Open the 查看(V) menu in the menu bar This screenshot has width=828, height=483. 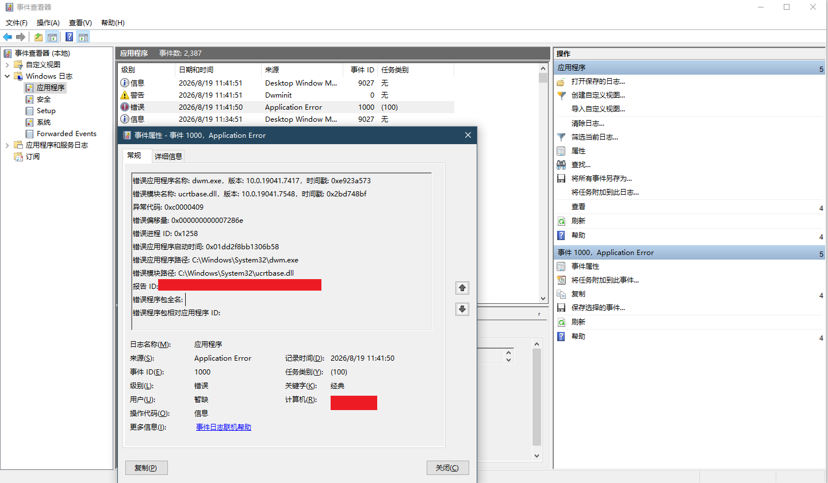(x=80, y=23)
